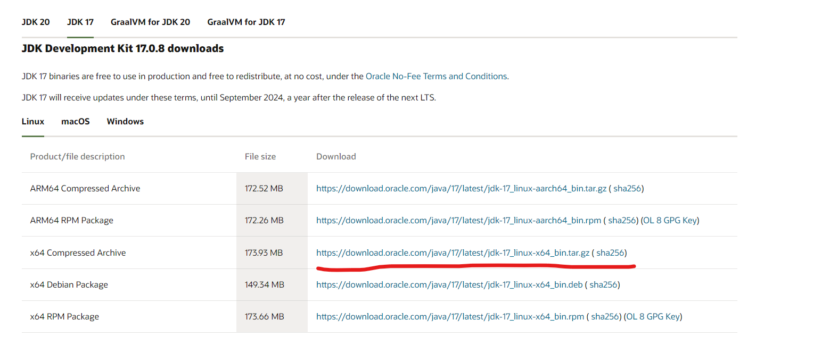Click the File size column header
The height and width of the screenshot is (345, 838).
coord(260,156)
